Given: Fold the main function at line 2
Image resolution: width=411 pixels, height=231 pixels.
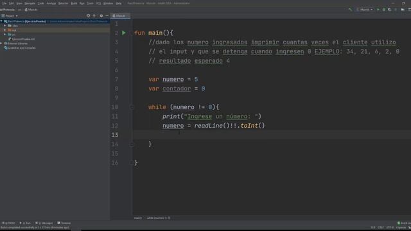Looking at the screenshot, I should (x=132, y=33).
